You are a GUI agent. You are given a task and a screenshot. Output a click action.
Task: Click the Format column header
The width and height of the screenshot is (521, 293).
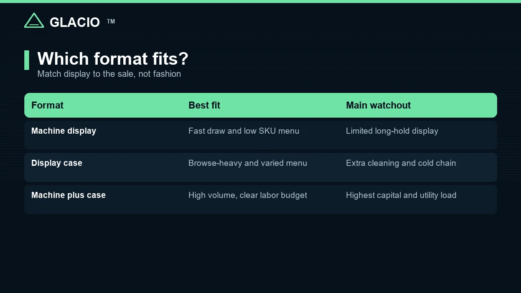(x=47, y=105)
